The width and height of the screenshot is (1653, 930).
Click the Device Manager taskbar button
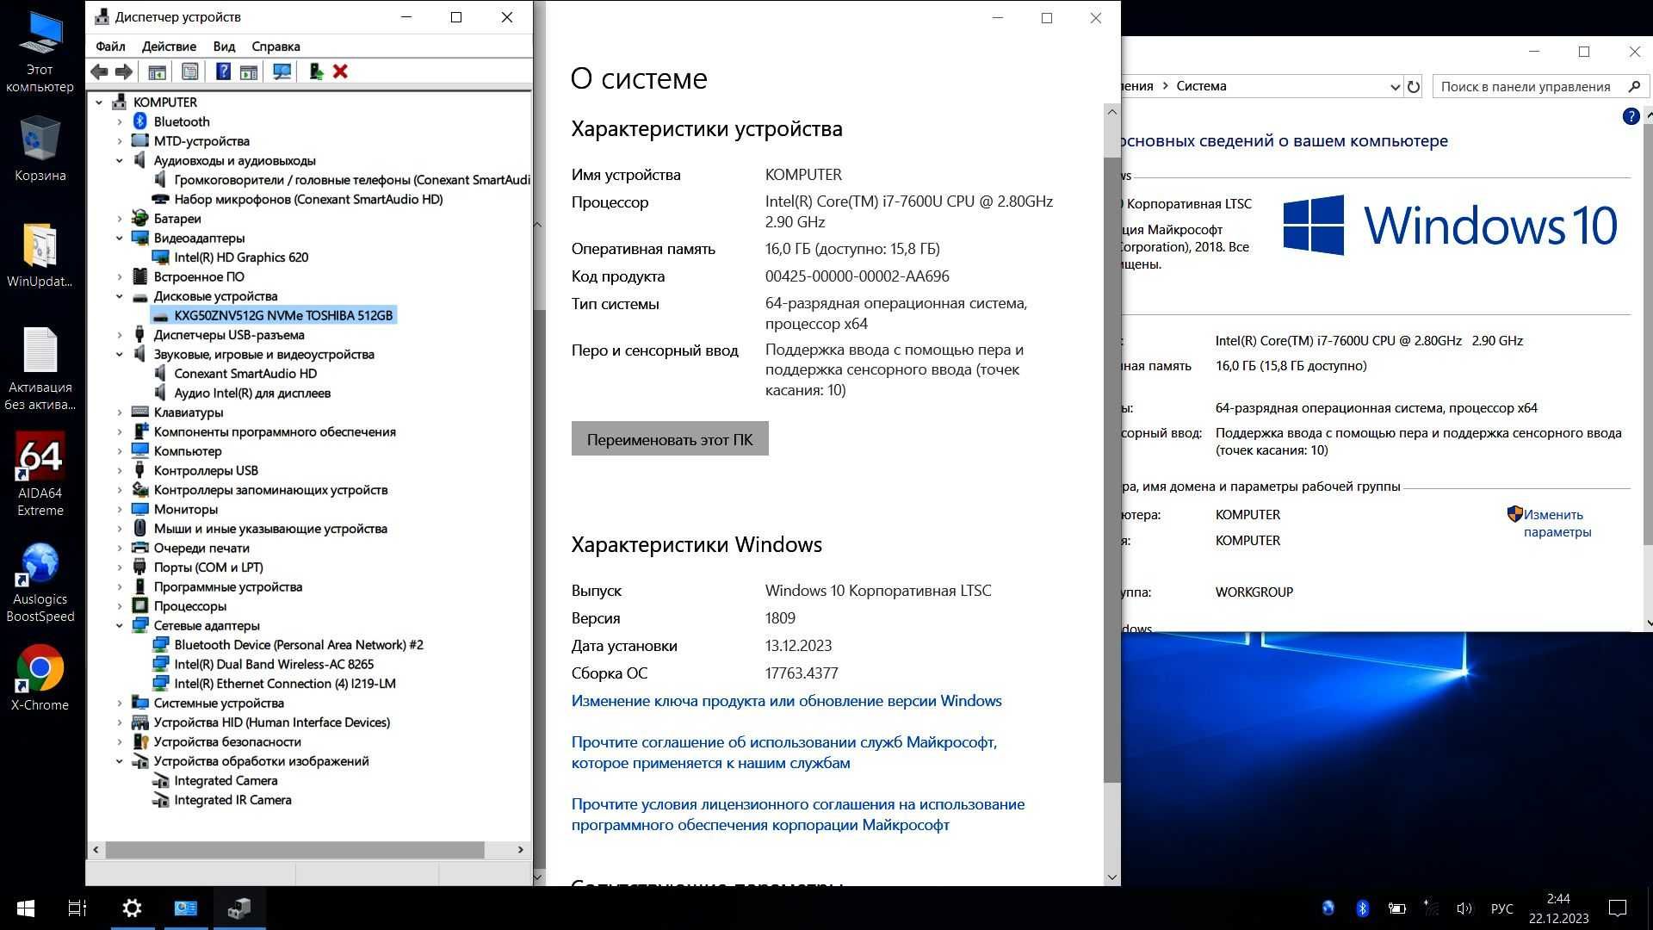pos(239,908)
